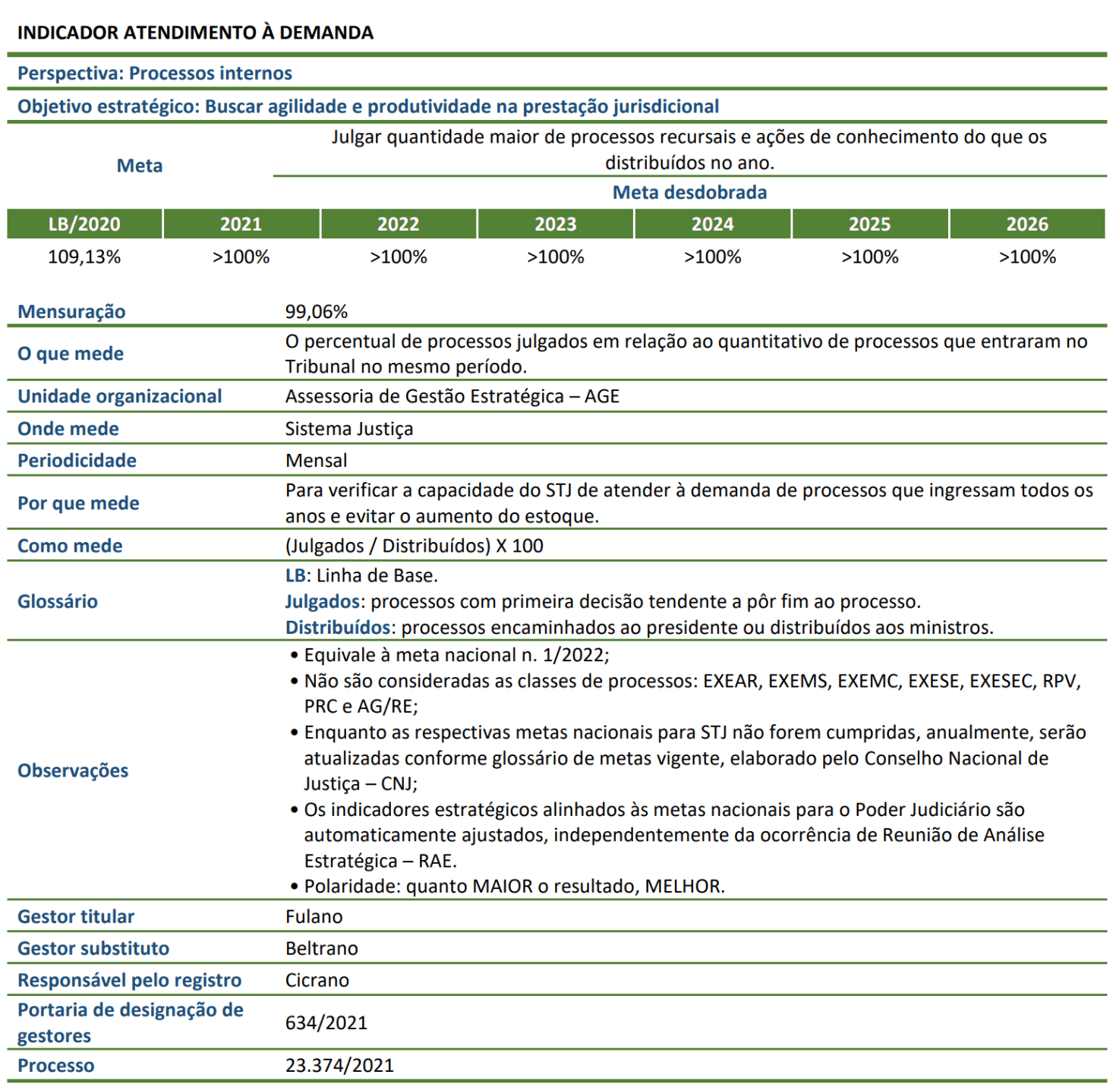
Task: Select the 2025 column header
Action: (870, 224)
